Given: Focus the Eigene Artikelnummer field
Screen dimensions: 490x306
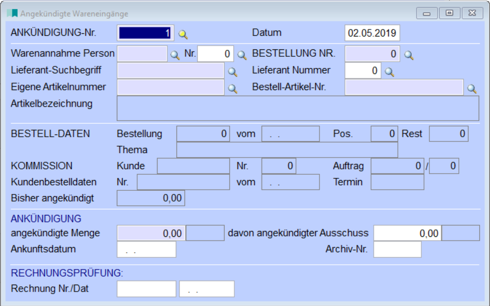Looking at the screenshot, I should point(170,87).
